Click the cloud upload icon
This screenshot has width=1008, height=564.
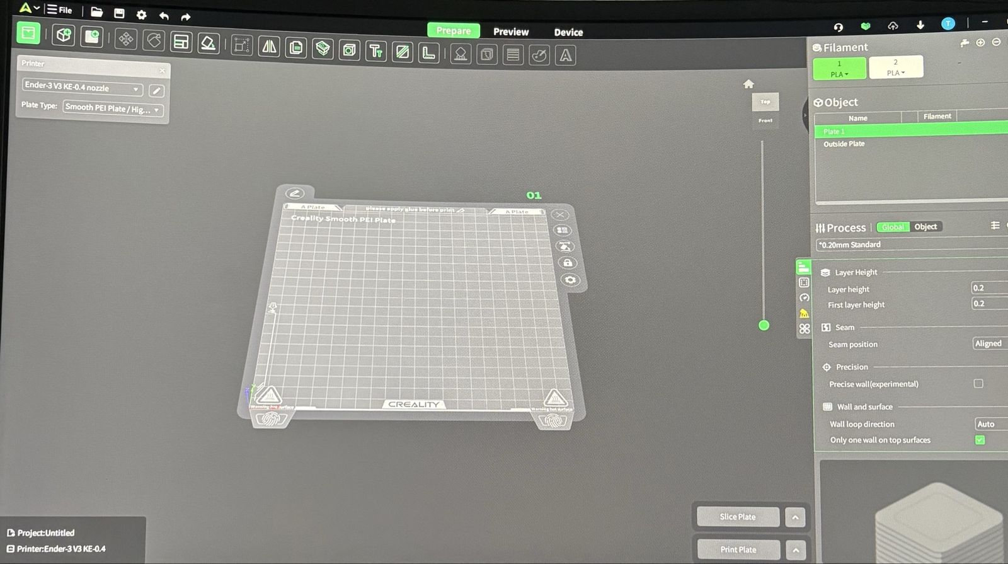[x=893, y=25]
